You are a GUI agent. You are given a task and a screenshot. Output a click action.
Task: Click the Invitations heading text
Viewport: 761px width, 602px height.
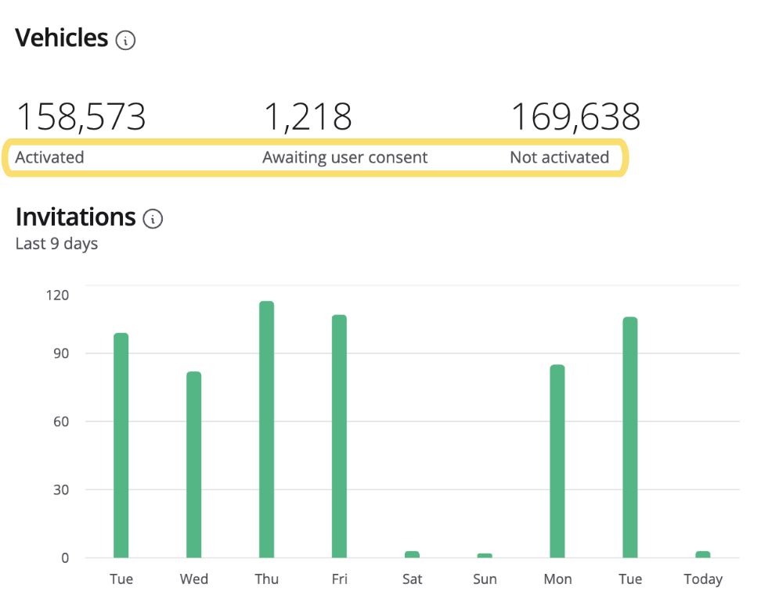[x=75, y=217]
